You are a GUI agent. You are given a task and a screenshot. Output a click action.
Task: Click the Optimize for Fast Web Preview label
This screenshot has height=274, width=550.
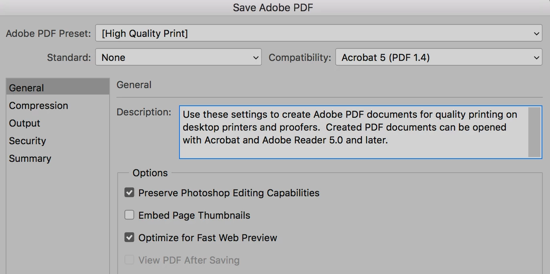tap(208, 238)
